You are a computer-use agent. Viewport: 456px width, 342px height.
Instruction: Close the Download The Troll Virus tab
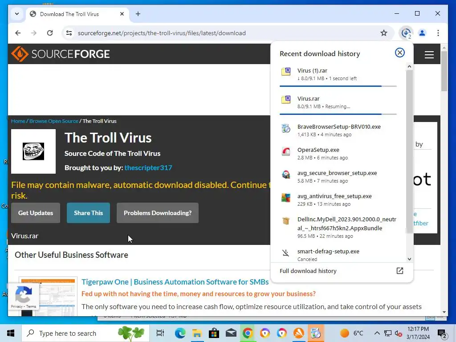tap(122, 14)
